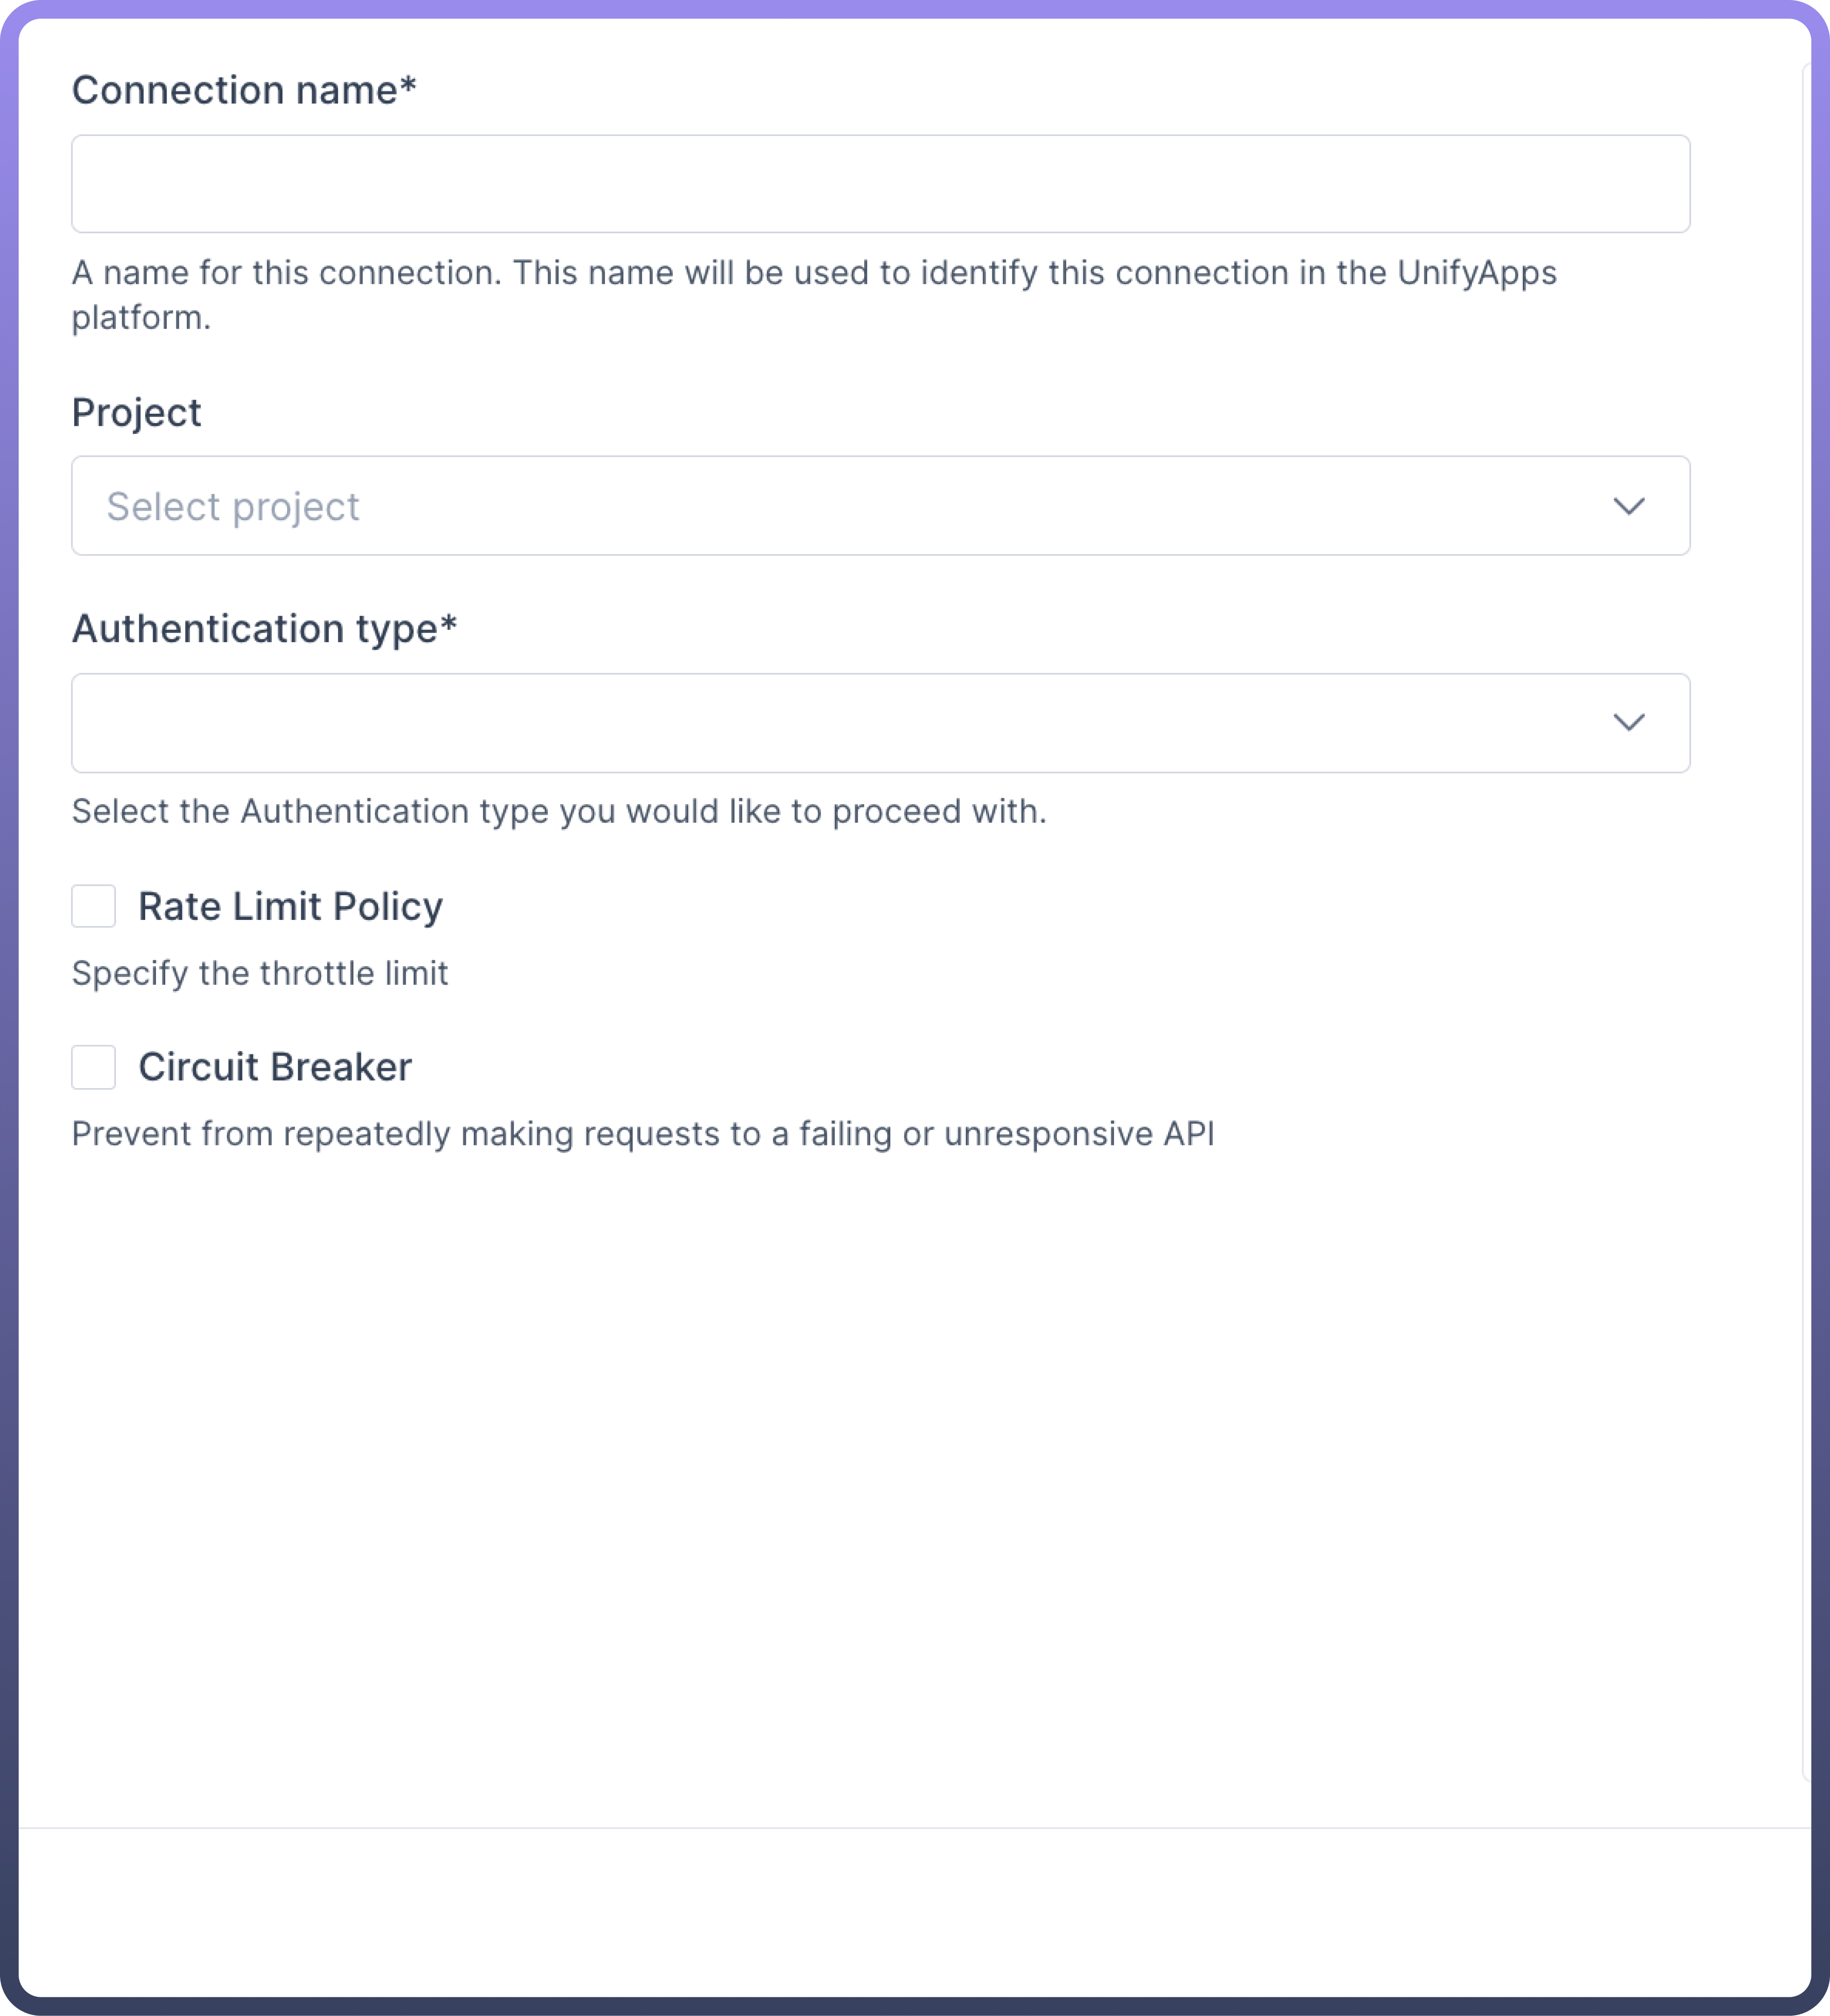Enable the Rate Limit Policy checkbox
Image resolution: width=1830 pixels, height=2016 pixels.
94,906
